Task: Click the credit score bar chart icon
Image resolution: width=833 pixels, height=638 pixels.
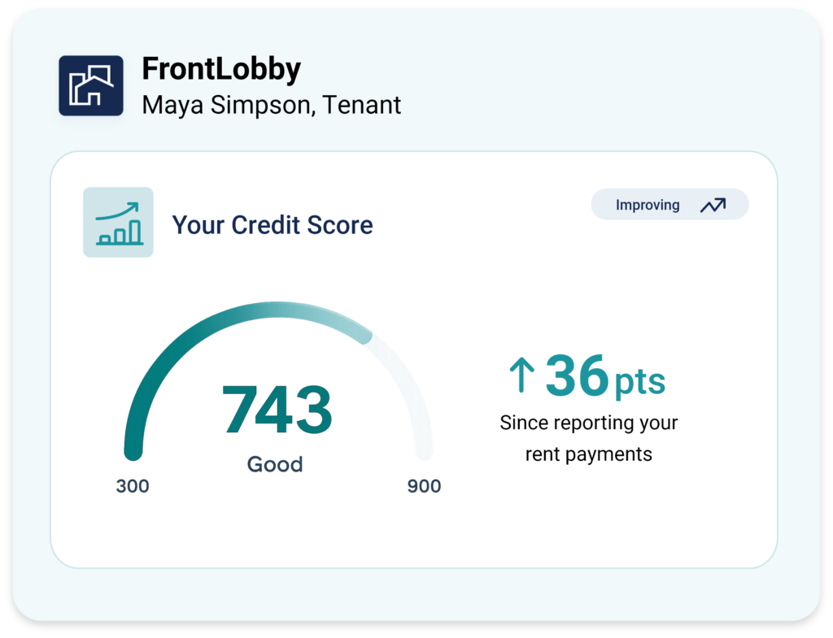Action: 118,222
